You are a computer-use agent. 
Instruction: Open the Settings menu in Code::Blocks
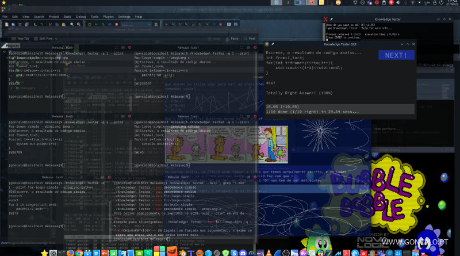click(x=124, y=17)
